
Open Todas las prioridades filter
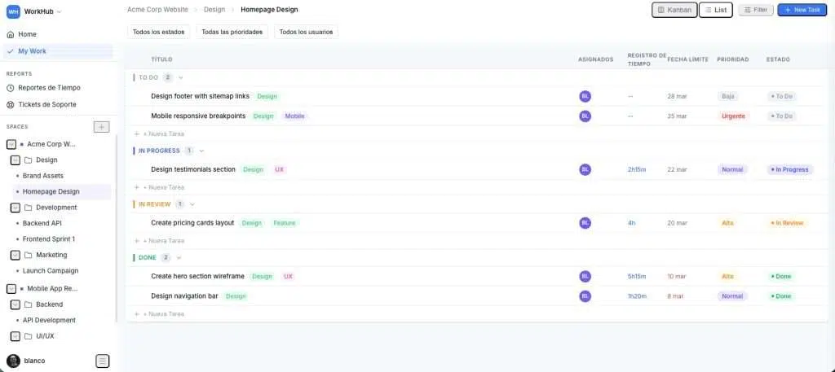point(232,32)
